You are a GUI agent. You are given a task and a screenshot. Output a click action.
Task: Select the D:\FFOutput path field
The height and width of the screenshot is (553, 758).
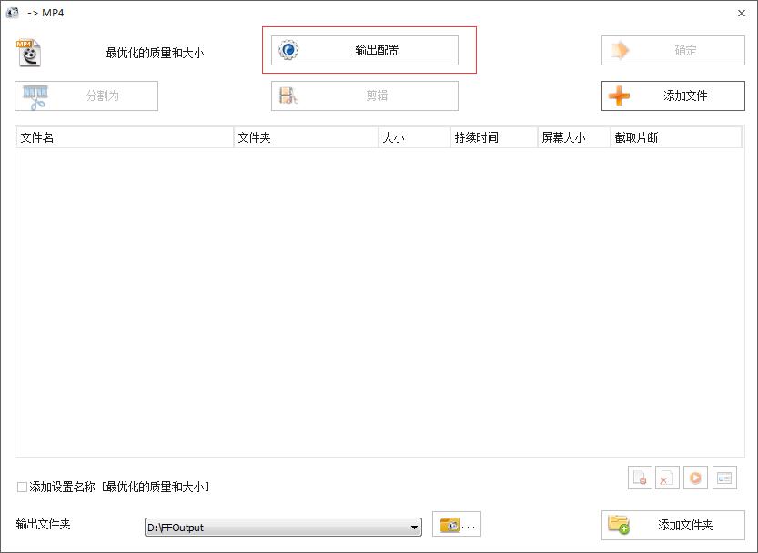[x=273, y=526]
